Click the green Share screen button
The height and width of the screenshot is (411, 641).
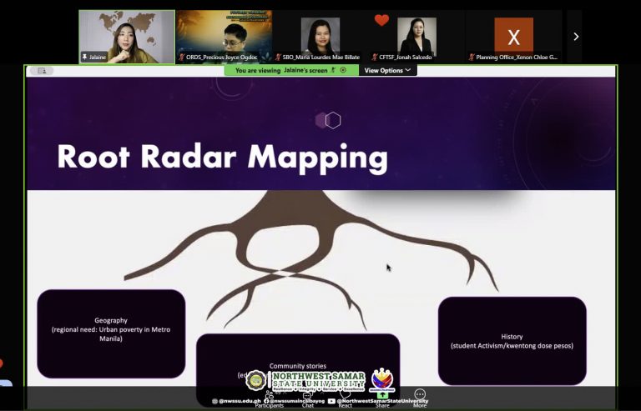(382, 398)
